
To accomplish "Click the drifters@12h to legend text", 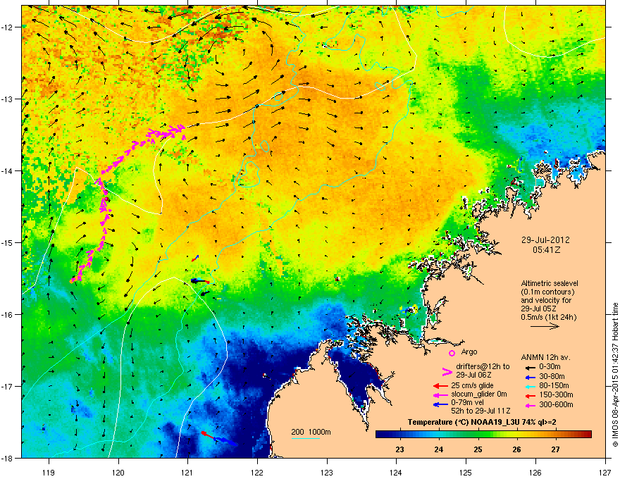I will [483, 367].
